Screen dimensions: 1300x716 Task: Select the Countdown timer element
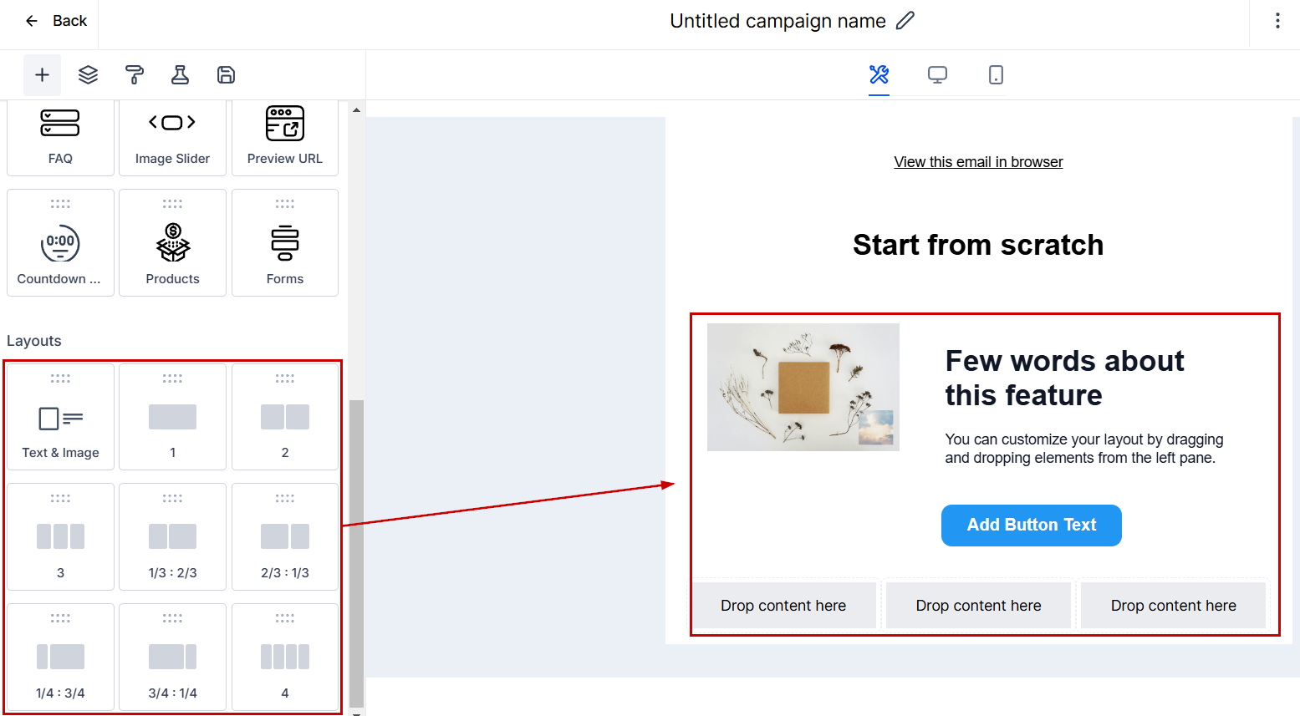tap(60, 243)
